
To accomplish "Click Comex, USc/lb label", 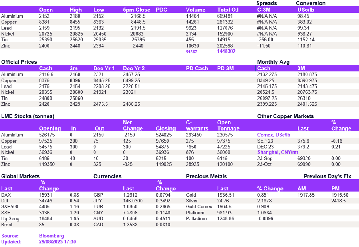I will point(274,135).
